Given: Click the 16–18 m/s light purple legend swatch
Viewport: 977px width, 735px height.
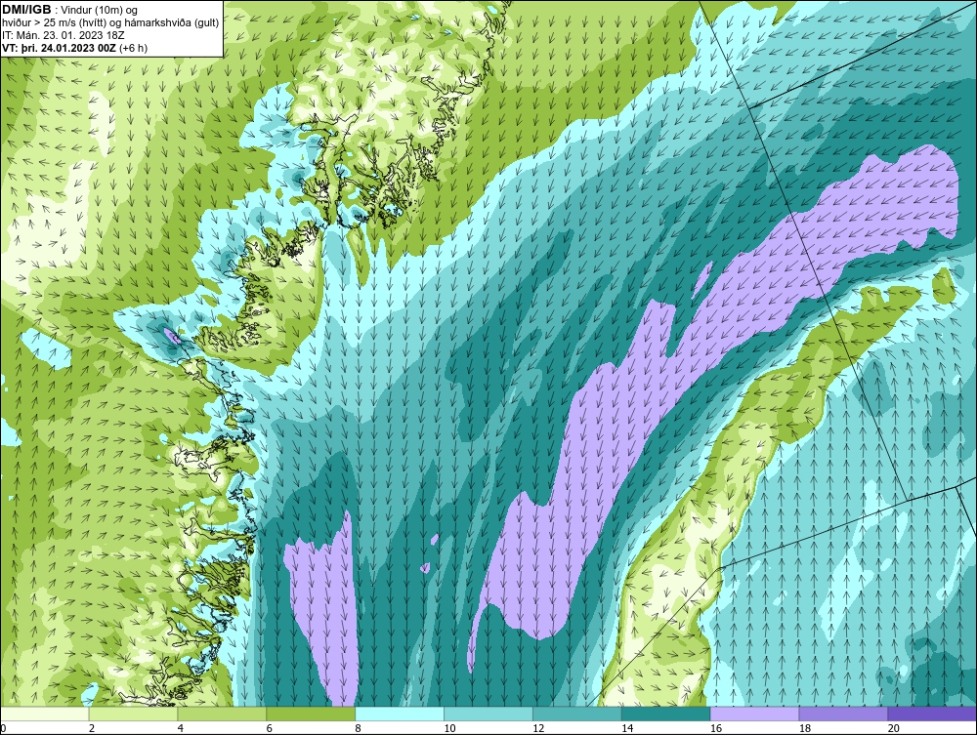Looking at the screenshot, I should [754, 714].
